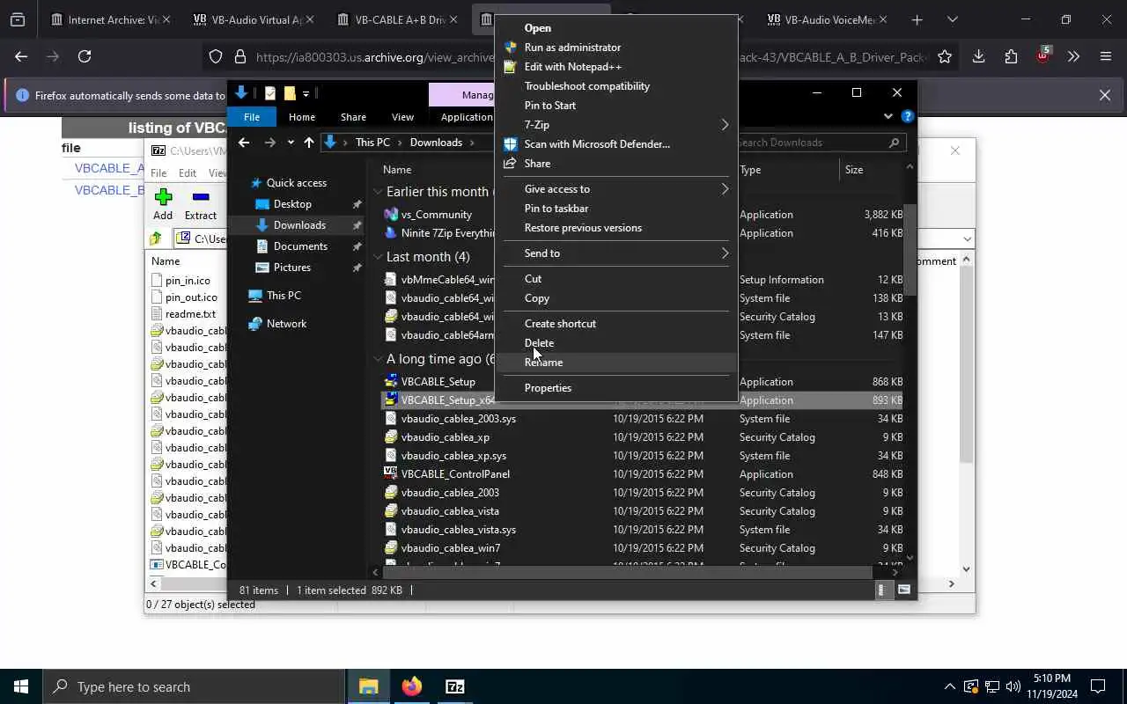Click Extract button in 7-Zip window
The image size is (1127, 704).
pyautogui.click(x=201, y=204)
